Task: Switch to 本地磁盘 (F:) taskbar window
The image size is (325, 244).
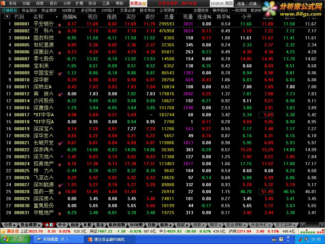Action: coord(58,240)
